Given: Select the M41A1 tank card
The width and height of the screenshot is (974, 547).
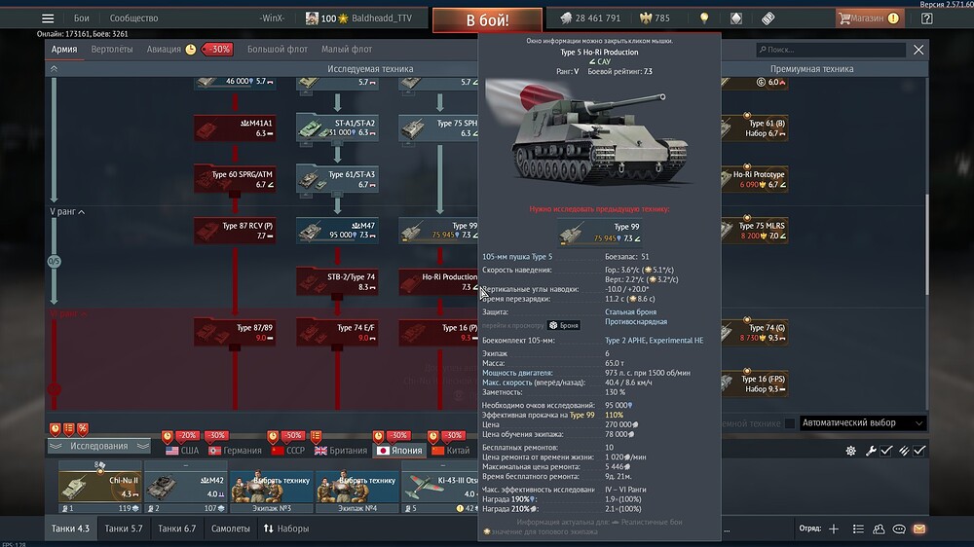Looking at the screenshot, I should [x=235, y=128].
